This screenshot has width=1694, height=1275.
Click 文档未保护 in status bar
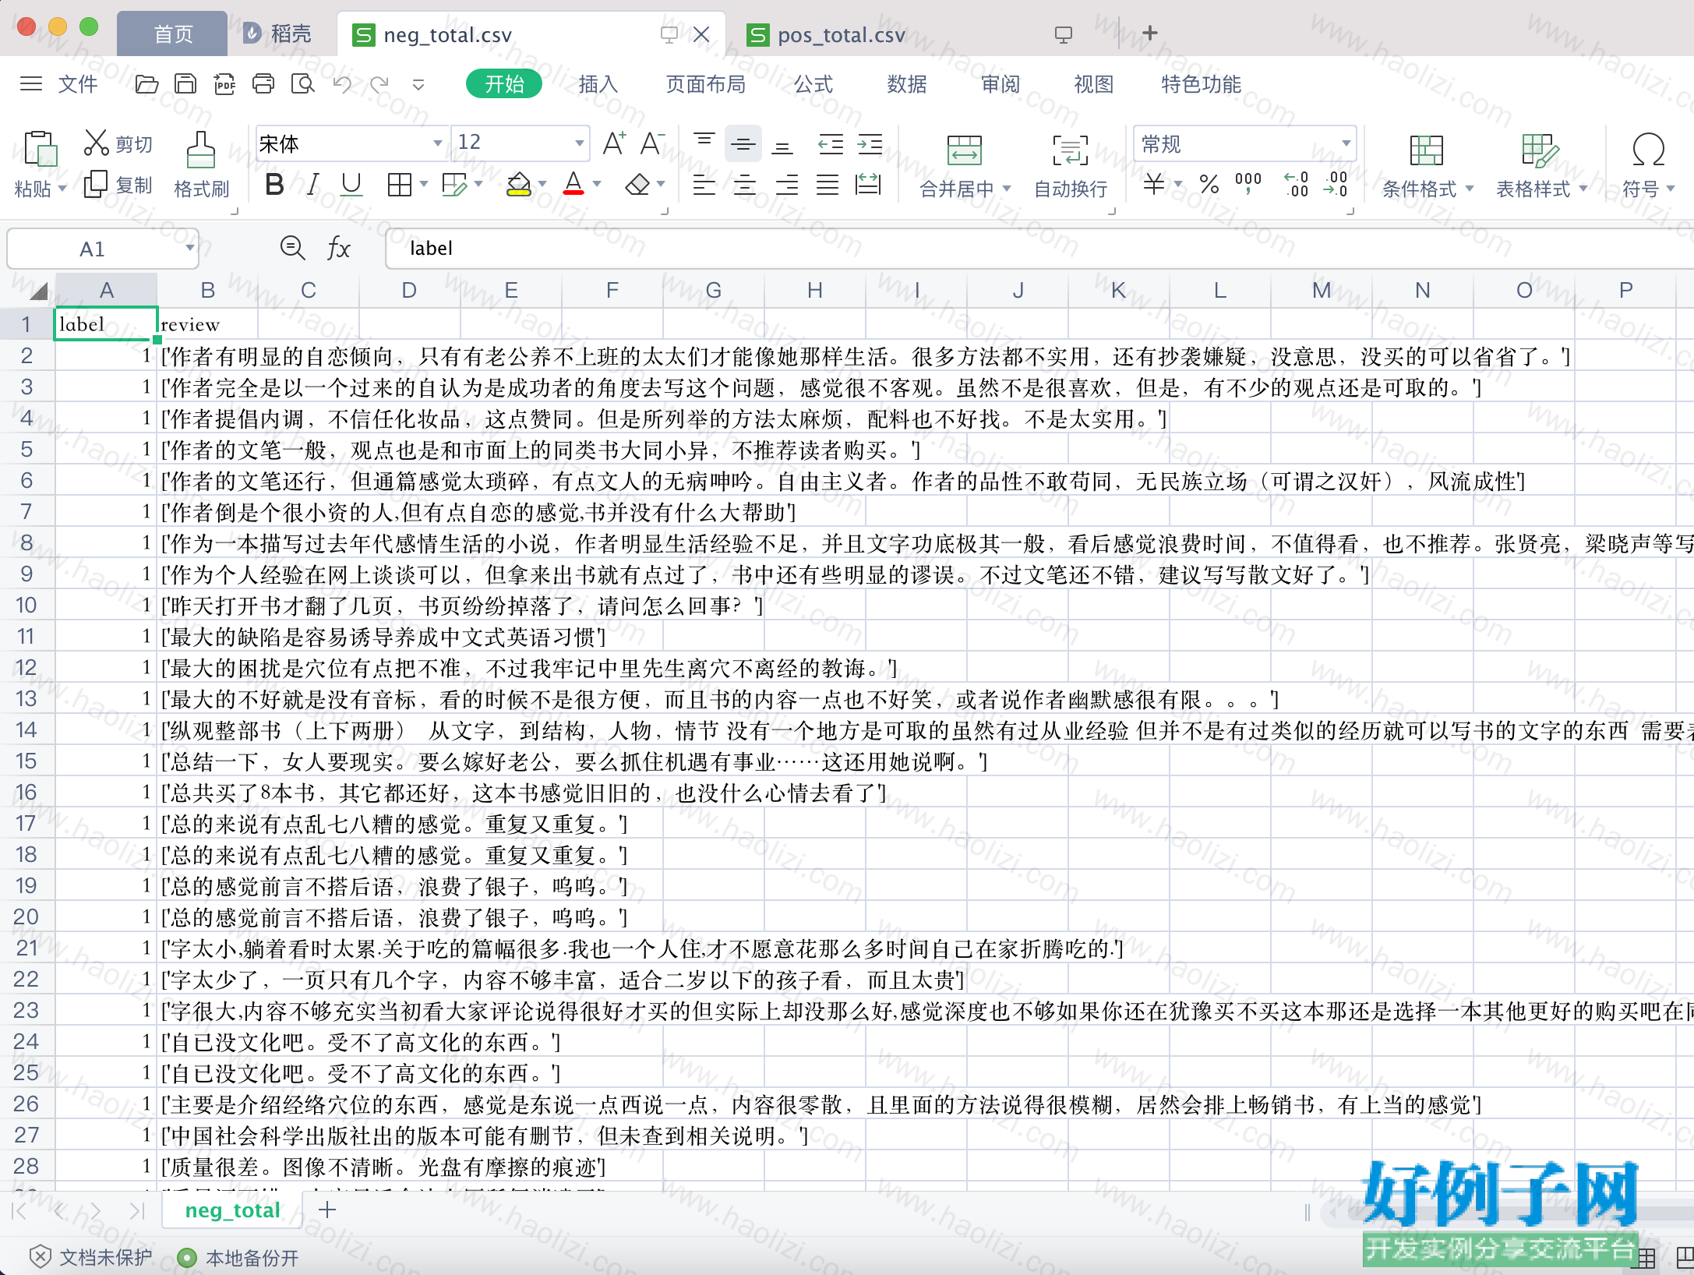(x=90, y=1258)
